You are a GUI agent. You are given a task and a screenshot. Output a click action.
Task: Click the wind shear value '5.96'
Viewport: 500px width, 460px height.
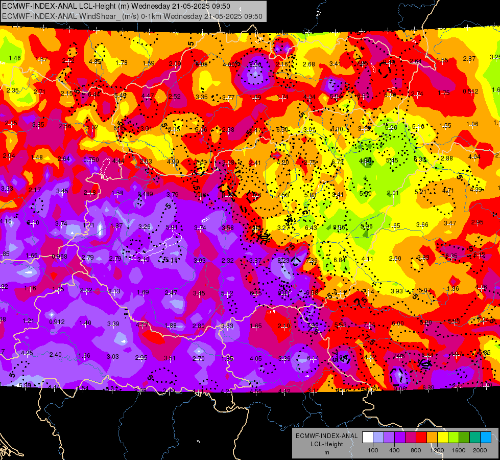pyautogui.click(x=367, y=226)
